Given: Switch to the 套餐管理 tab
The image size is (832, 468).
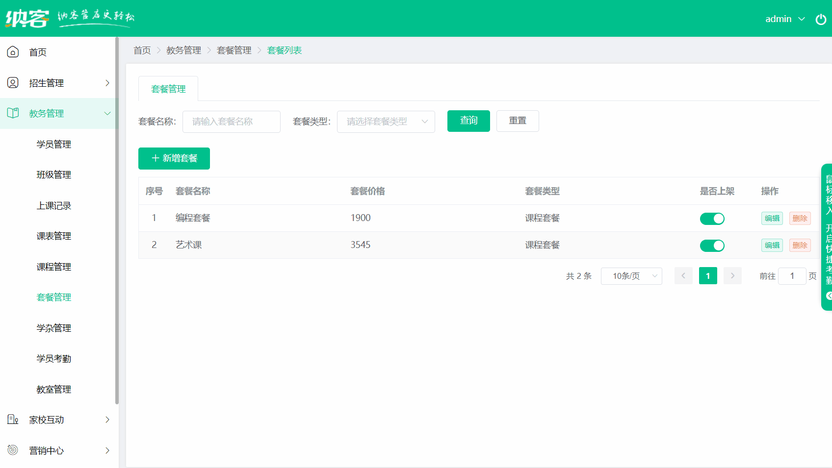Looking at the screenshot, I should [168, 89].
